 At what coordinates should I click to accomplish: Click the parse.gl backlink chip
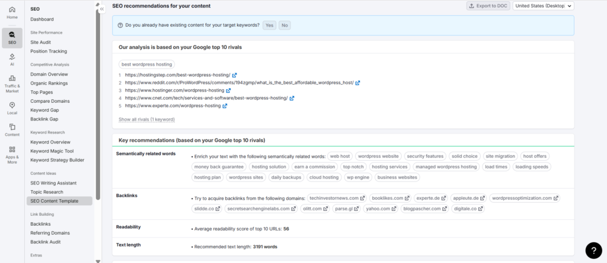(x=346, y=209)
